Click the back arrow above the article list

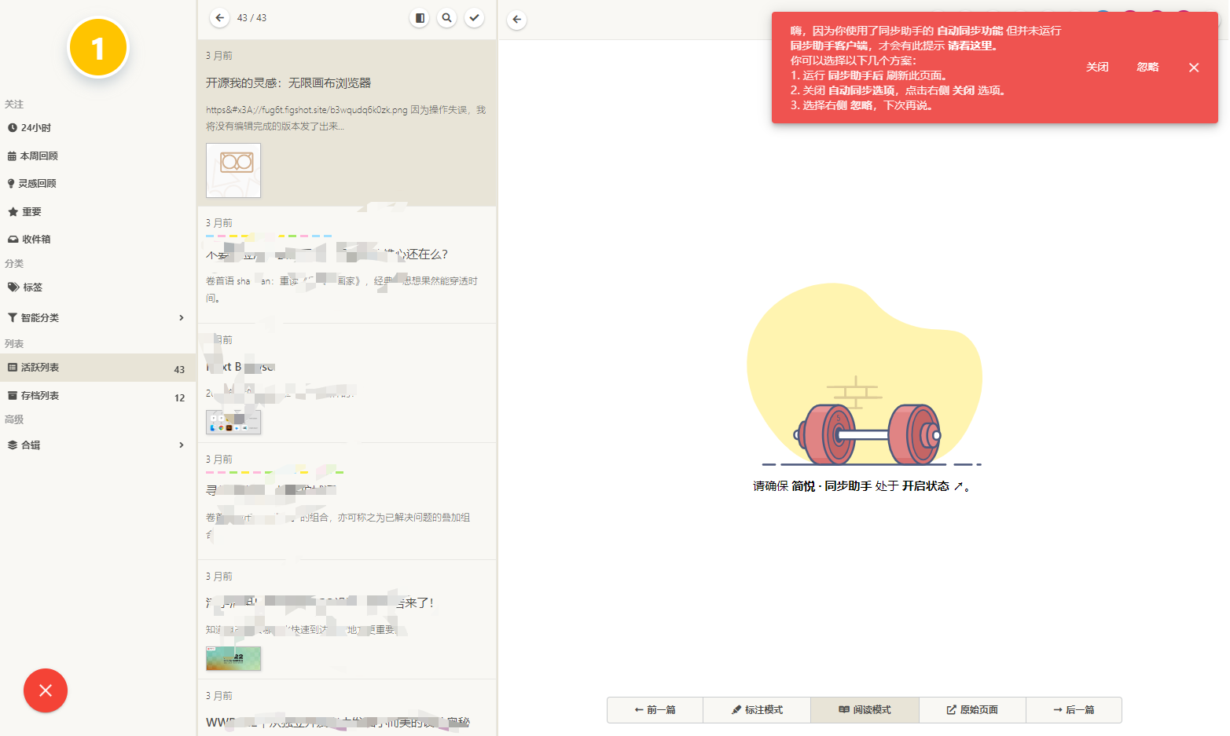click(x=219, y=17)
